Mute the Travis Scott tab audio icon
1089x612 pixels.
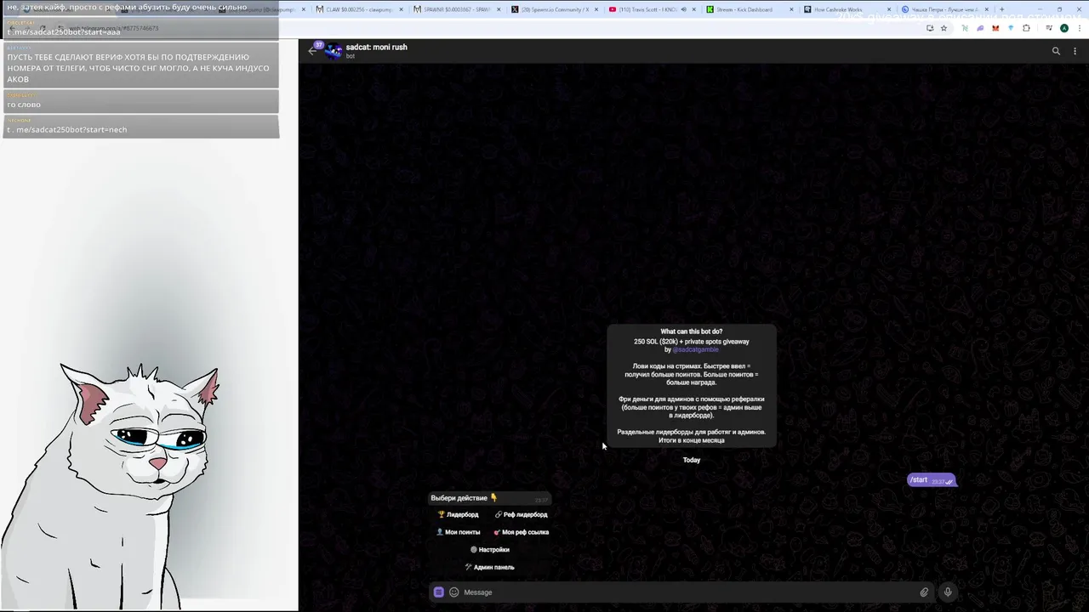pos(683,9)
